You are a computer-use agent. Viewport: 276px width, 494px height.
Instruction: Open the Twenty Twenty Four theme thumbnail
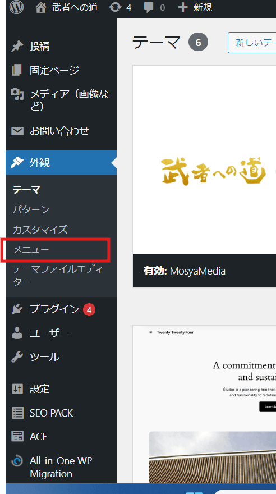[204, 405]
